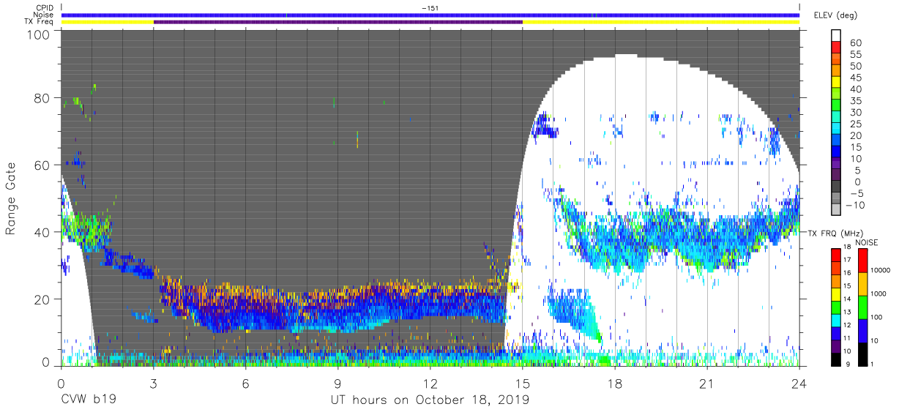899x415 pixels.
Task: Click the 100 tick on Range Gate axis
Action: click(38, 34)
